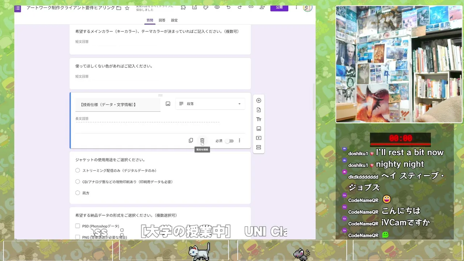
Task: Select ストリーミング配信のみ radio option
Action: (x=78, y=170)
